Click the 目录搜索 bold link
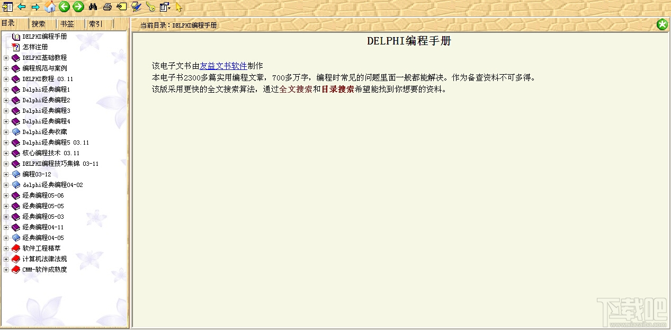Image resolution: width=671 pixels, height=330 pixels. 338,90
